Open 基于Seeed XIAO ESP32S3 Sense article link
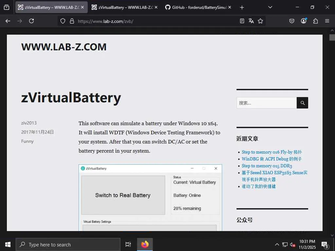This screenshot has width=335, height=251. point(274,176)
